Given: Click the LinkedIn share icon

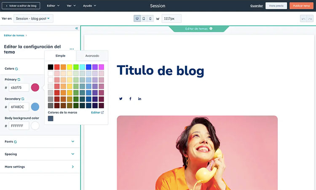Looking at the screenshot, I should point(139,99).
